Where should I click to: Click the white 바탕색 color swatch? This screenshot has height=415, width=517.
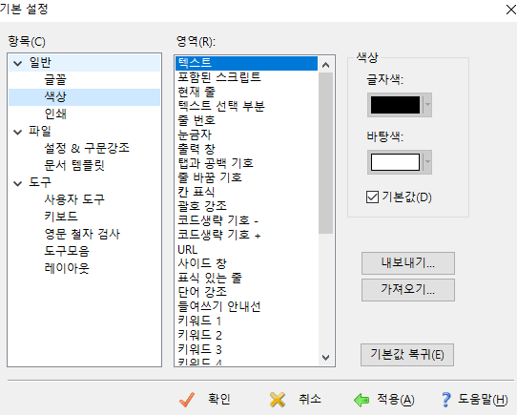[x=395, y=162]
